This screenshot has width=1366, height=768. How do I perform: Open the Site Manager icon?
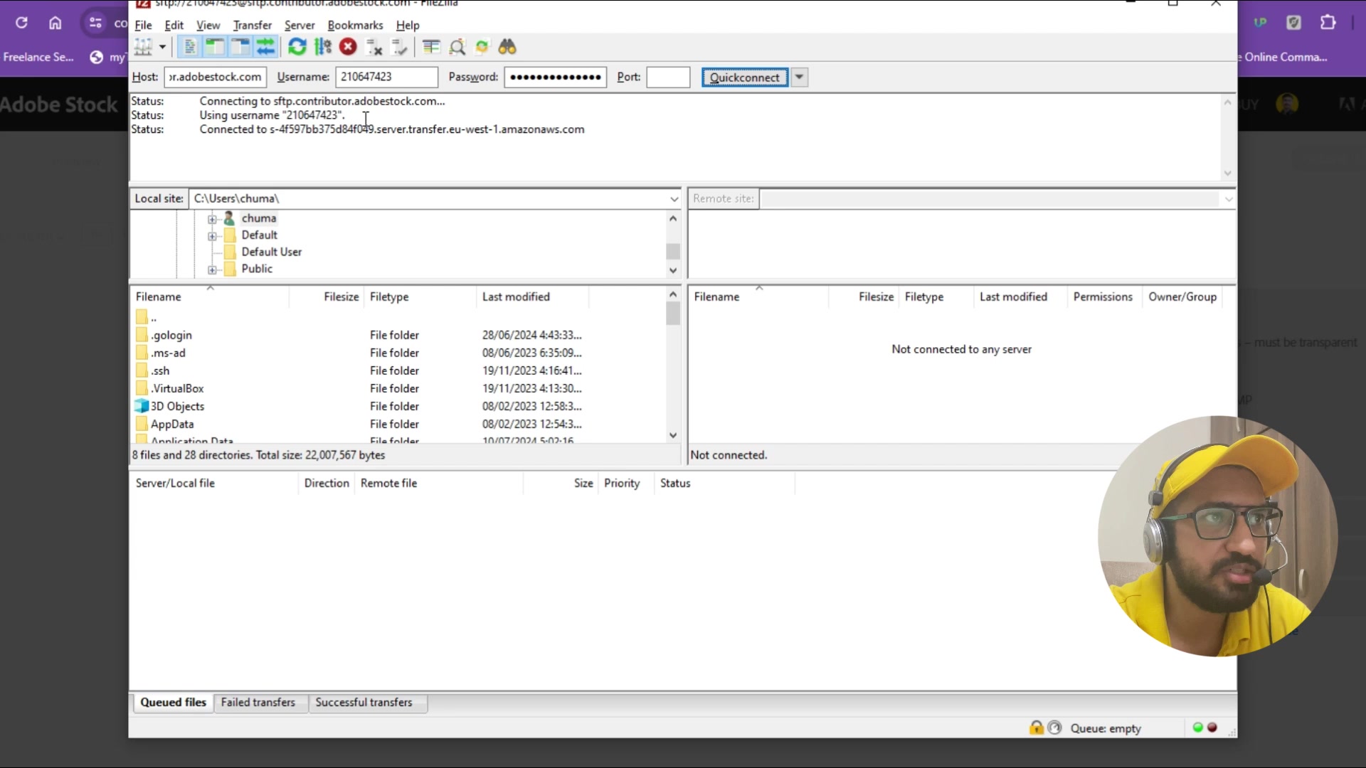[x=144, y=47]
